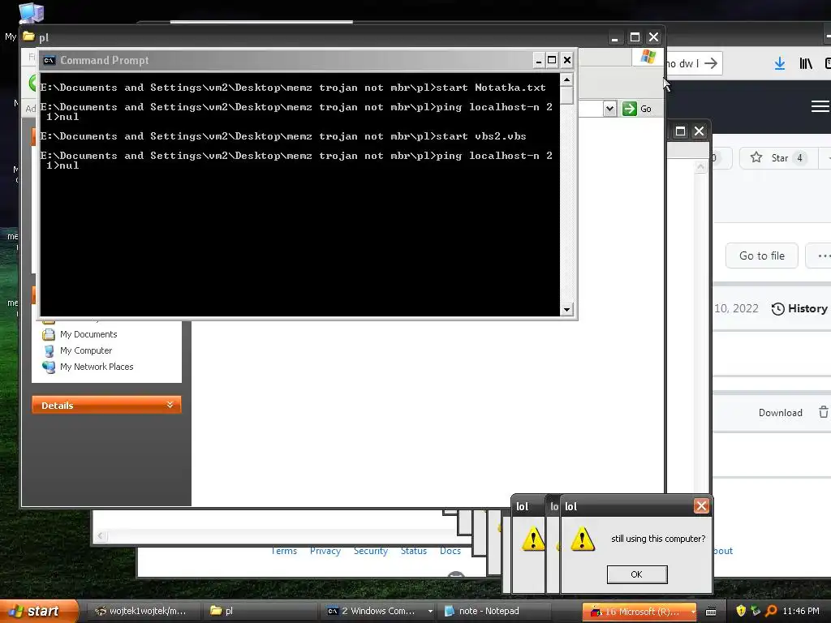Click 'still using this computer?' message text
This screenshot has height=623, width=831.
click(x=657, y=539)
